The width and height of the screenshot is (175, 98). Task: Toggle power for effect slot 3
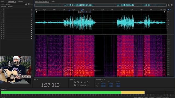4,13
